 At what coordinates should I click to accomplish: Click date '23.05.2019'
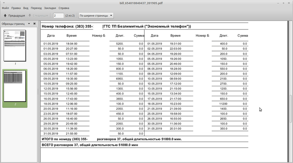(51, 114)
